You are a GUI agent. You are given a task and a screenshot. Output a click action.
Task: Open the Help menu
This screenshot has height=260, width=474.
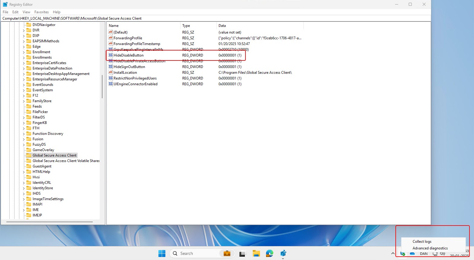(x=57, y=12)
